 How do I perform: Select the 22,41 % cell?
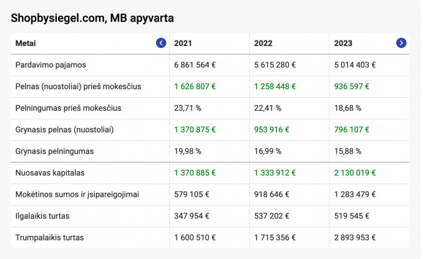268,108
